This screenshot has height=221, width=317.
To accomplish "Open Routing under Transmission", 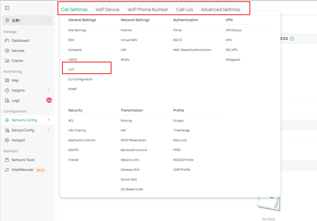I will (x=126, y=120).
